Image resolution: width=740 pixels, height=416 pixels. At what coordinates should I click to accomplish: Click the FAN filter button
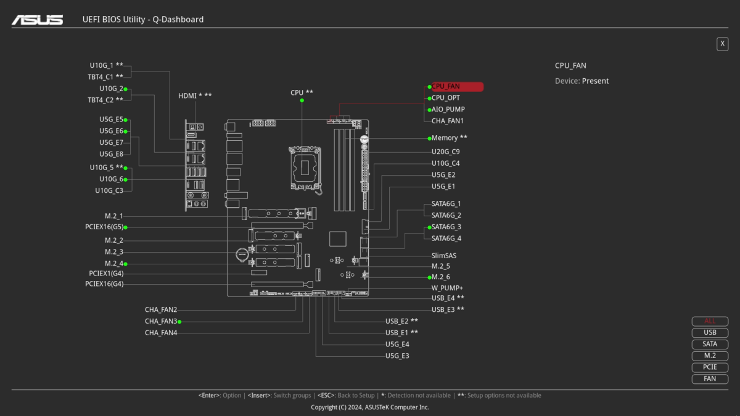click(x=710, y=379)
